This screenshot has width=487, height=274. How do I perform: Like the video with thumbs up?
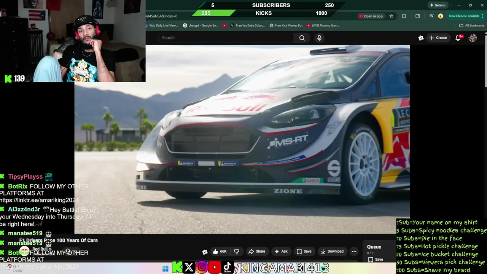coord(220,252)
